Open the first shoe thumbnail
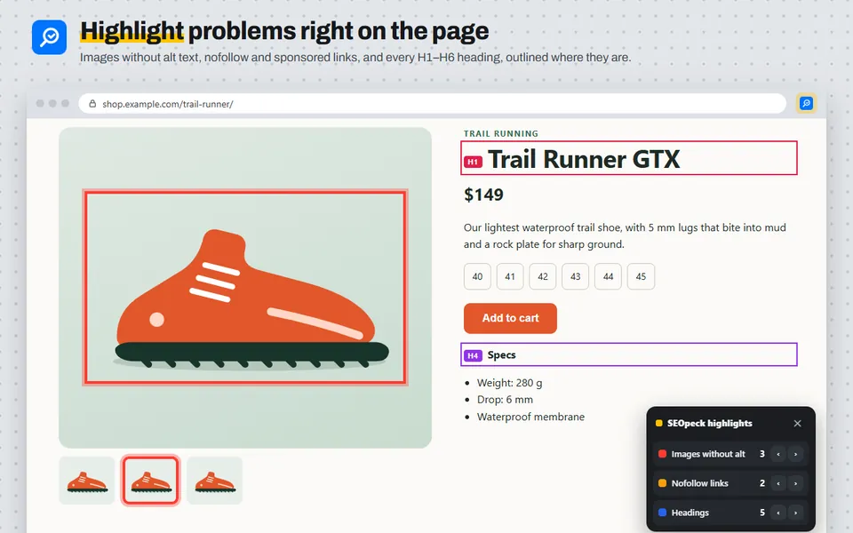The image size is (853, 533). point(87,481)
